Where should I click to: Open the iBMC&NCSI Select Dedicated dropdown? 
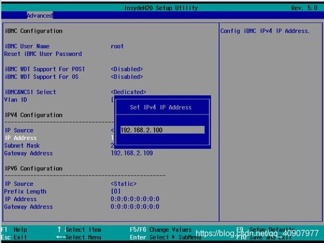129,92
